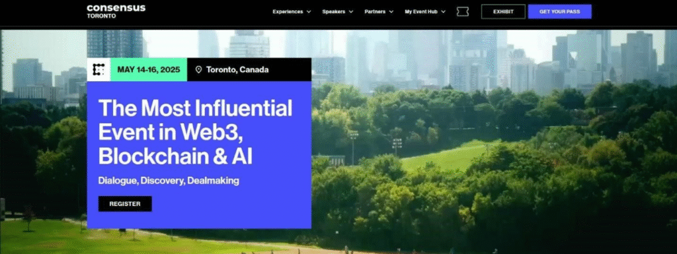Click the headline The Most Influential Event
The width and height of the screenshot is (677, 254).
point(195,133)
